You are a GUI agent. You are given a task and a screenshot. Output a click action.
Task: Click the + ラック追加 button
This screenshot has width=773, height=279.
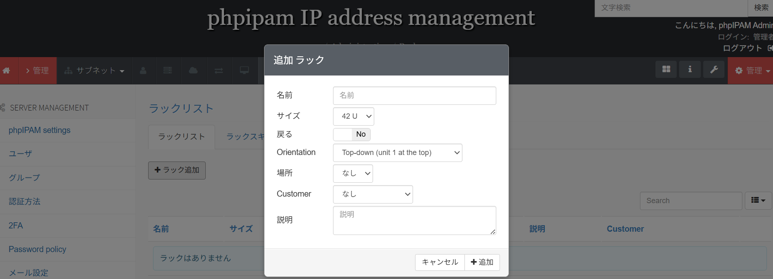click(x=177, y=170)
